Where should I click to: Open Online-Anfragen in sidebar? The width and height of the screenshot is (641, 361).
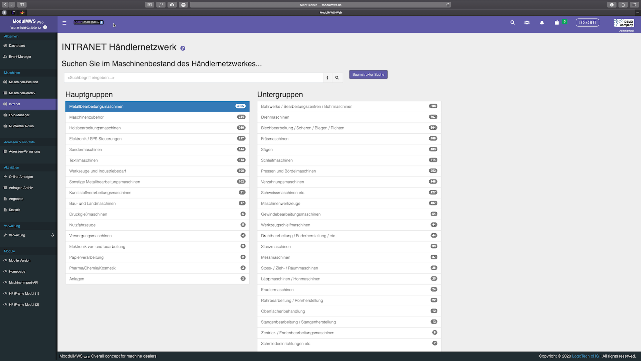(21, 177)
